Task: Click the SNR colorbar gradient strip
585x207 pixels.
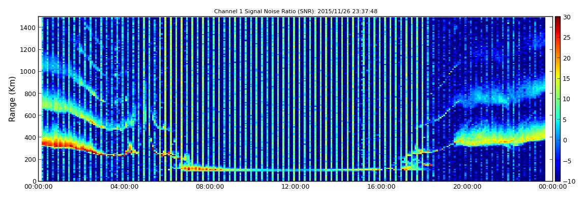Action: pyautogui.click(x=558, y=99)
